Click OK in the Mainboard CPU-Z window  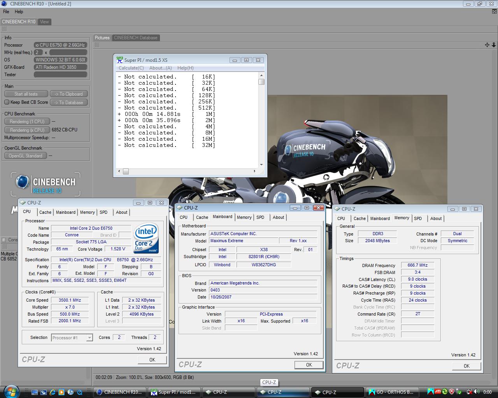(x=309, y=365)
